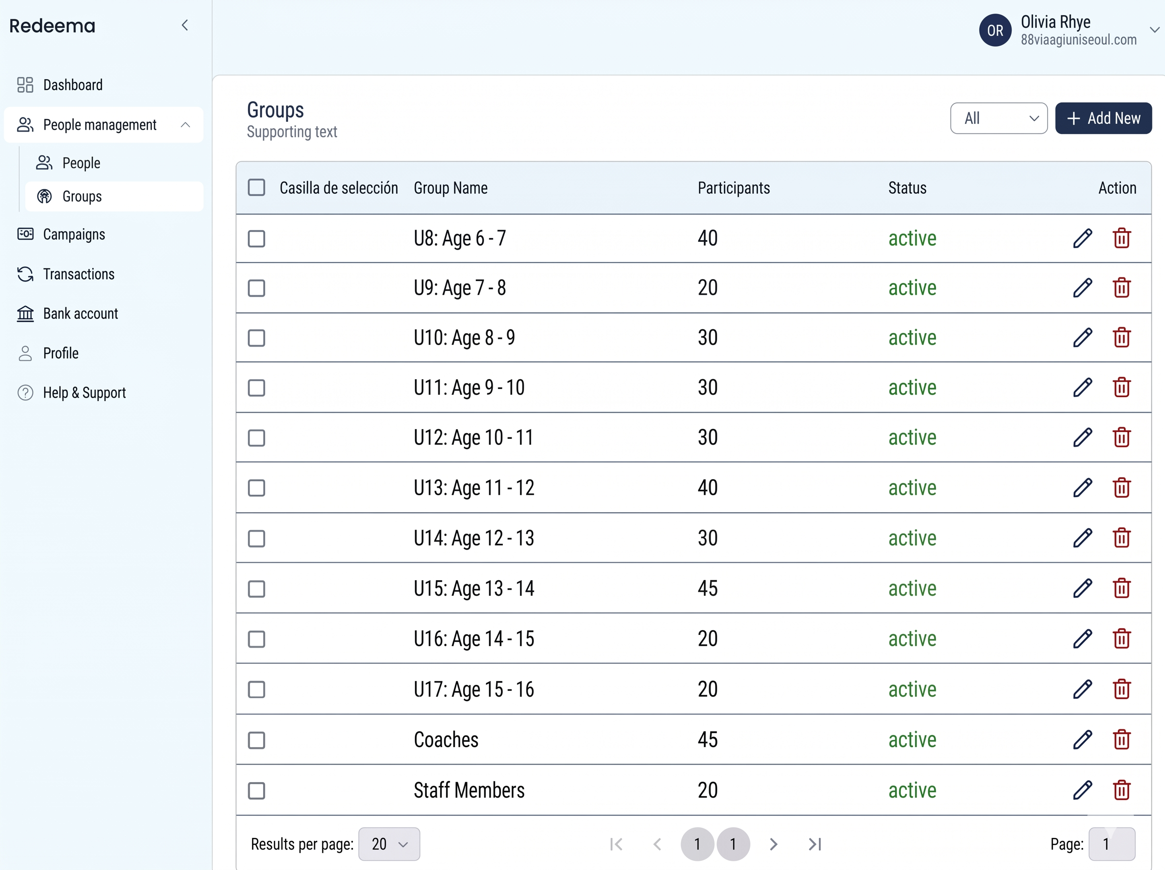Viewport: 1165px width, 870px height.
Task: Click the OR user avatar
Action: [x=995, y=30]
